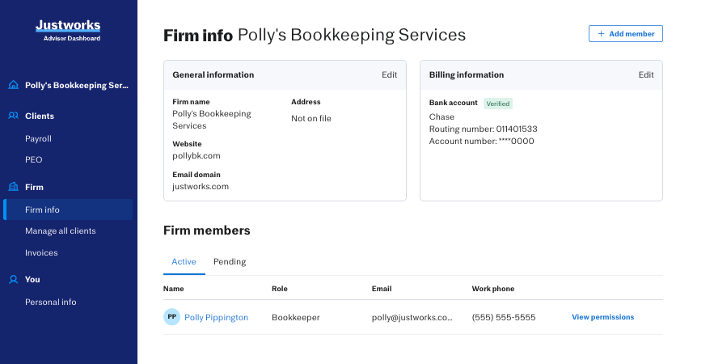Open PEO clients page
Image resolution: width=714 pixels, height=364 pixels.
(x=33, y=159)
